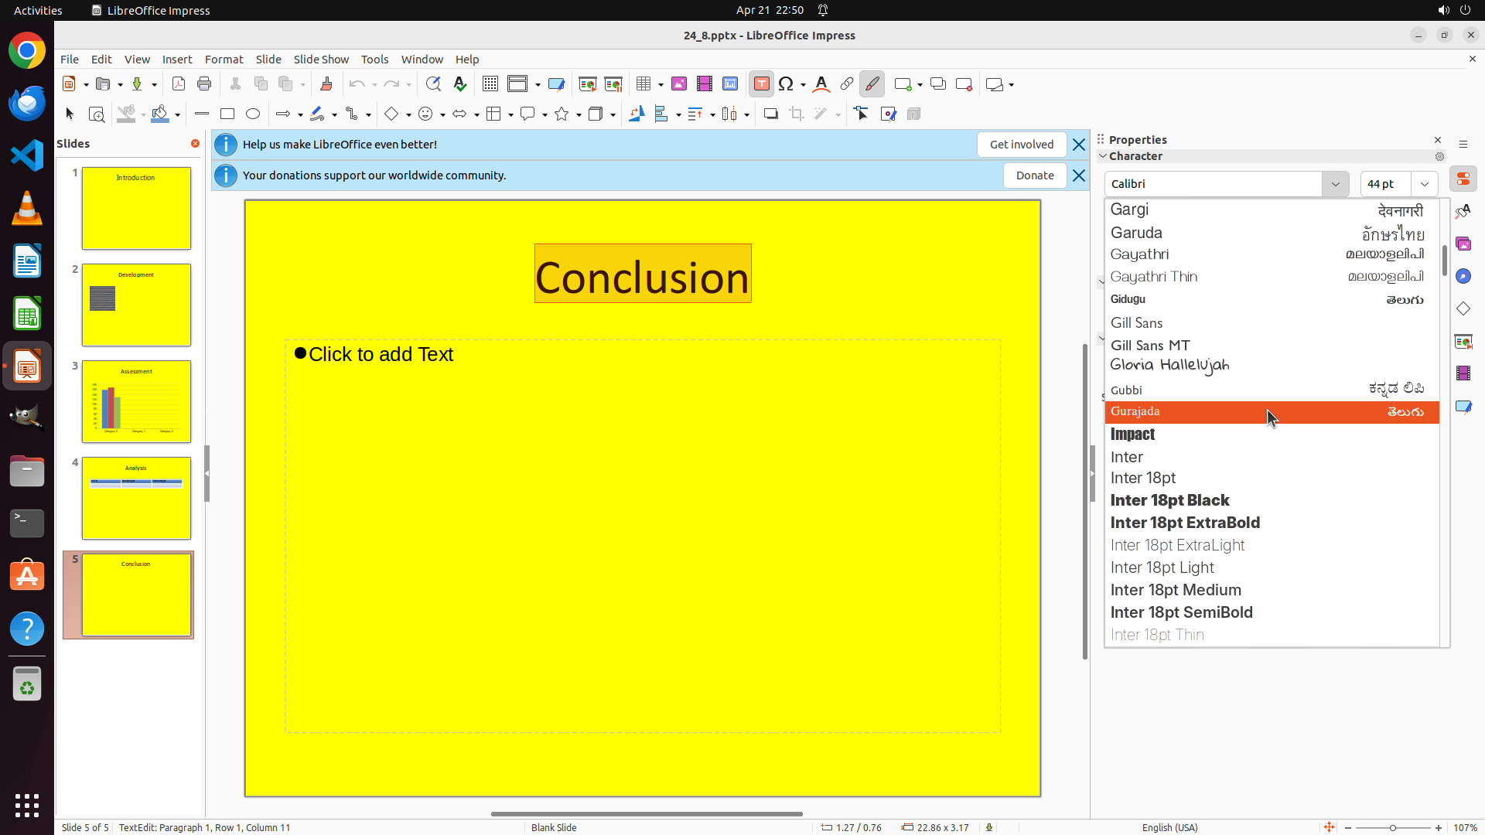Open the Format menu

tap(224, 60)
